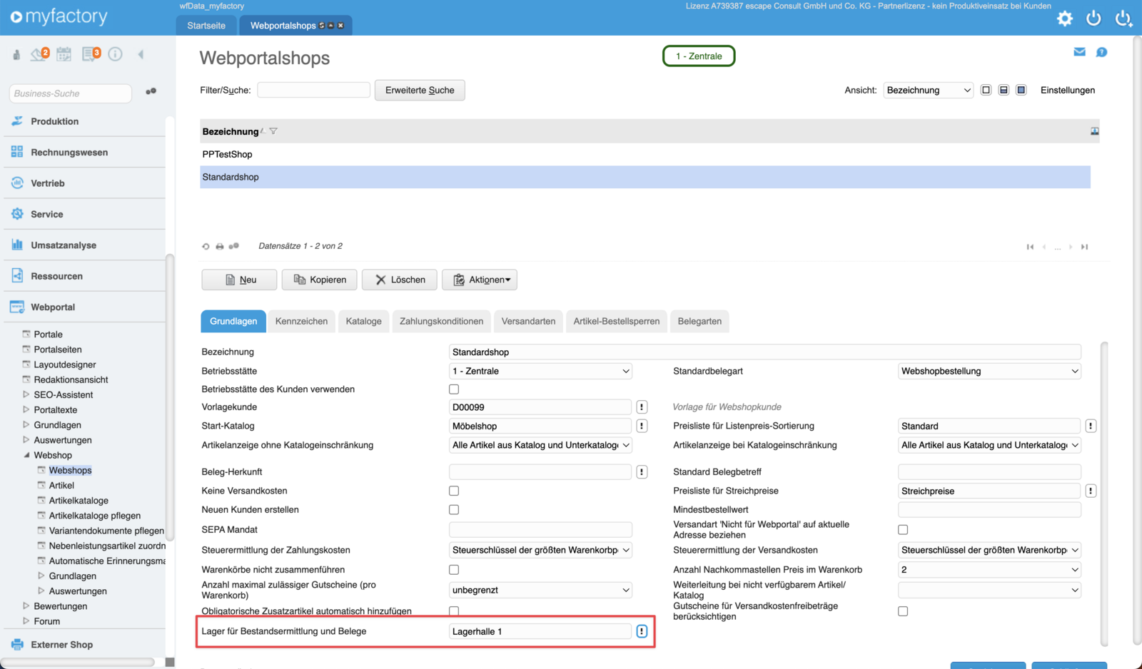Click the refresh icon below the shop list
The height and width of the screenshot is (669, 1142).
click(206, 247)
